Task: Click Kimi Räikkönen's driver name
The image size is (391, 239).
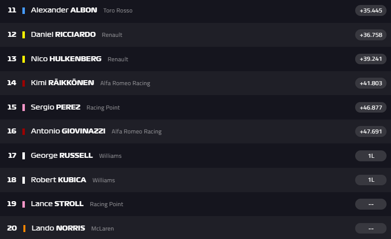Action: click(x=62, y=83)
